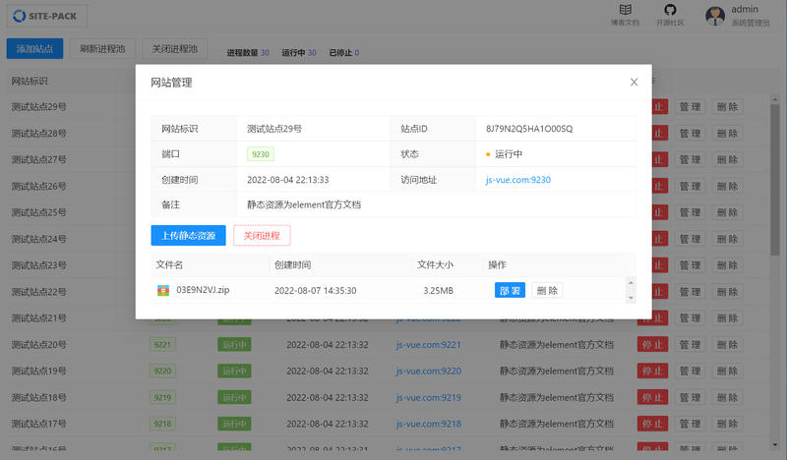Click file creation time 2022-08-07 14:35:30
The width and height of the screenshot is (787, 460).
[x=315, y=290]
